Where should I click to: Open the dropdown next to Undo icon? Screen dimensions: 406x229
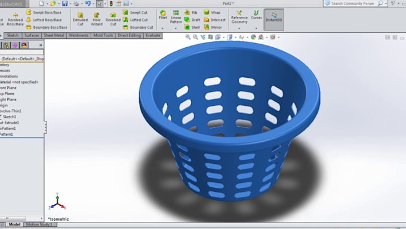coord(94,4)
